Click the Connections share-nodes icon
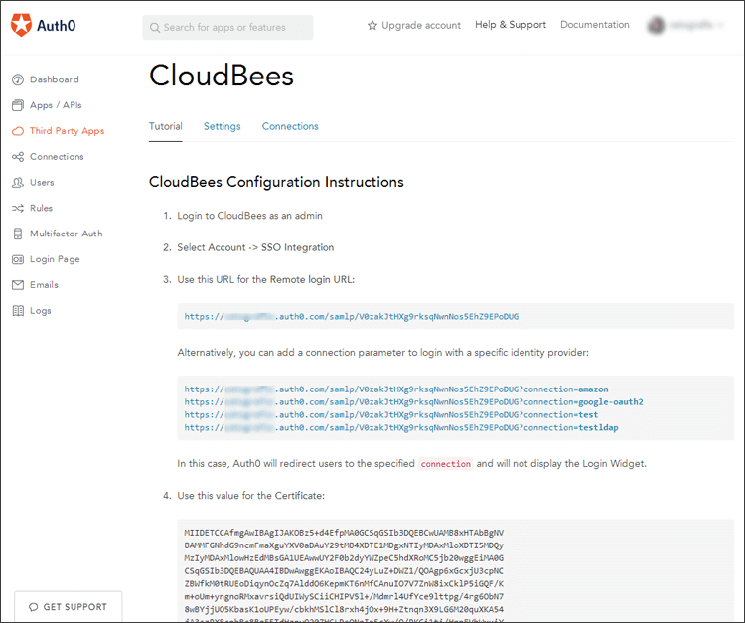This screenshot has width=745, height=623. tap(18, 157)
